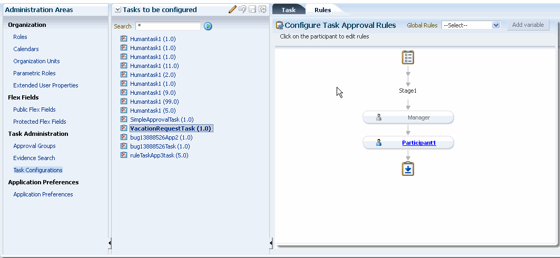Viewport: 560px width, 258px height.
Task: Select Humantask1 (99.0) in the list
Action: click(x=154, y=101)
